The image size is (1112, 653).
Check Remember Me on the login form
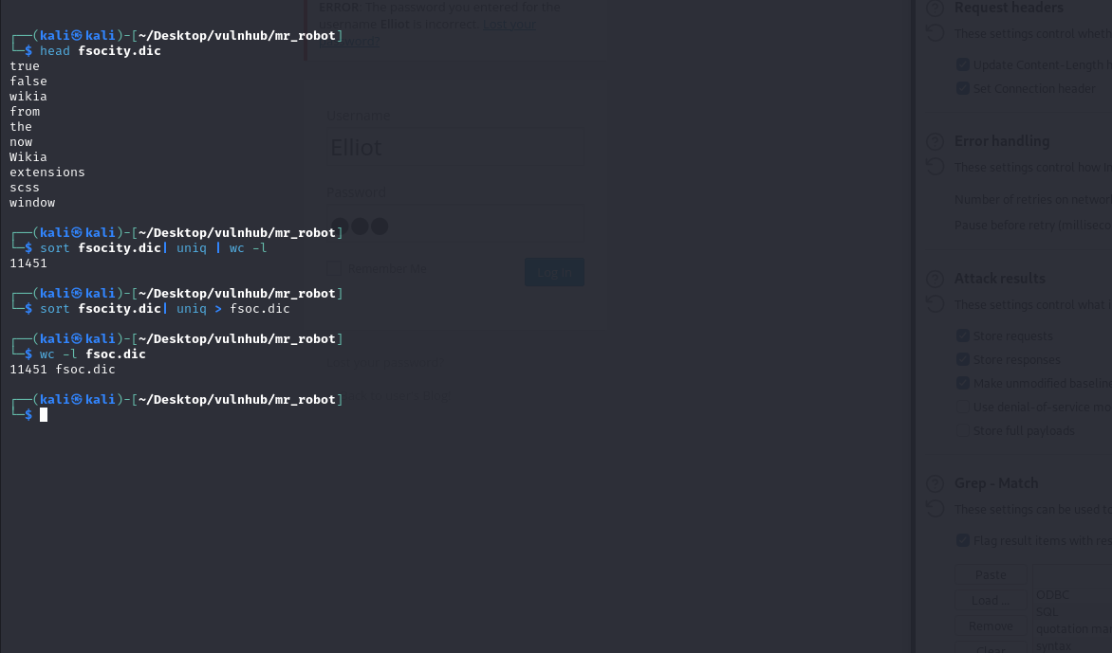click(x=333, y=268)
